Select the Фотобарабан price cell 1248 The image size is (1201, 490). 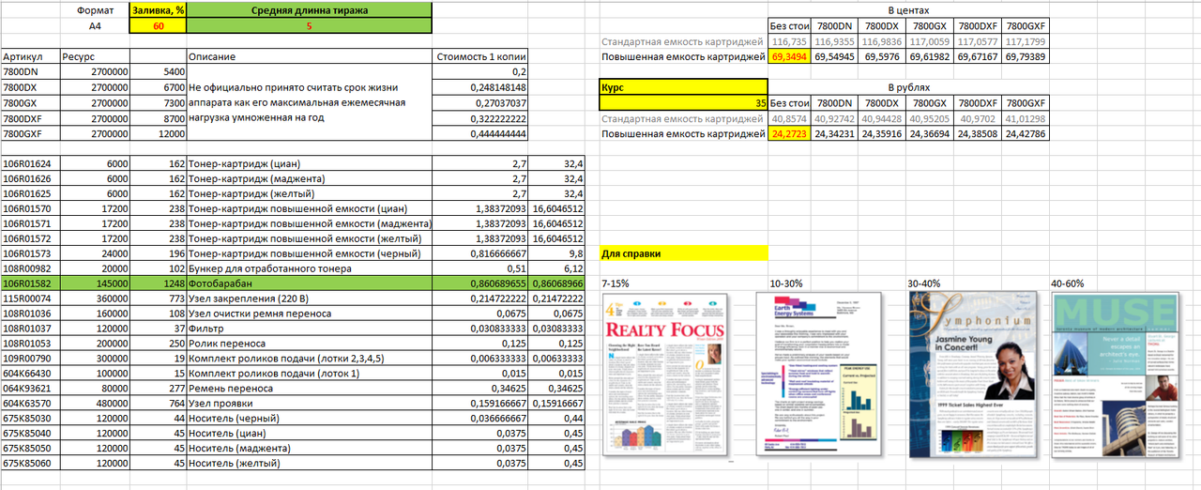tap(159, 282)
